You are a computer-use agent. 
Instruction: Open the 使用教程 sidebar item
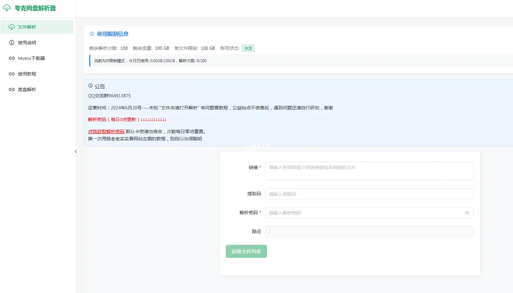point(27,74)
